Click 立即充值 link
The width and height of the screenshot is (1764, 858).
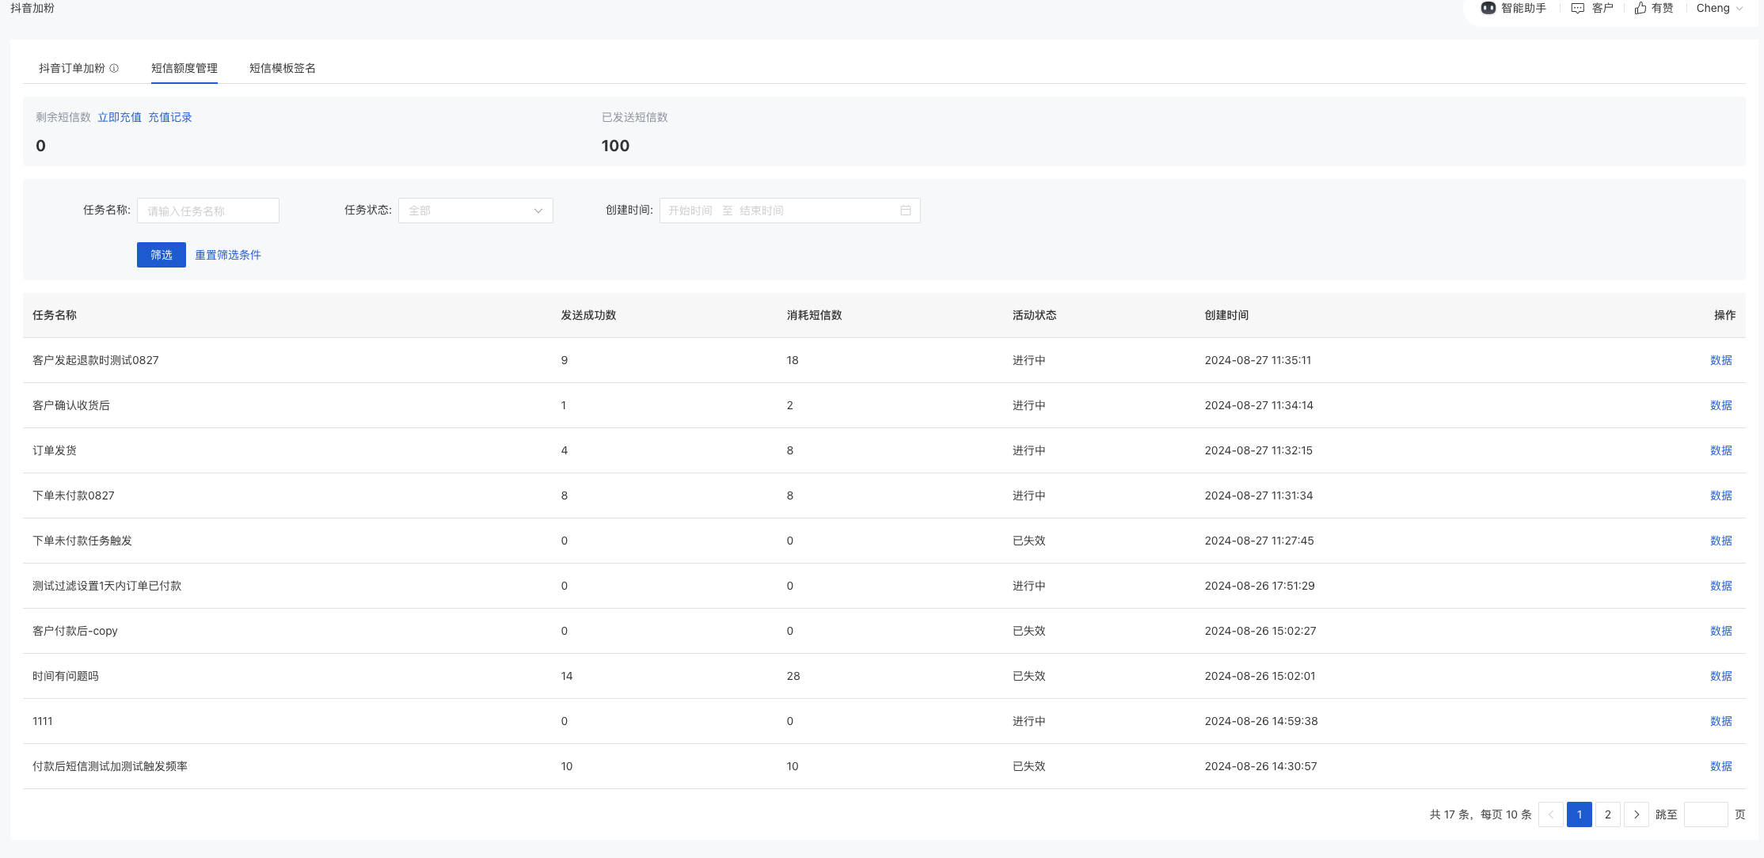[120, 117]
